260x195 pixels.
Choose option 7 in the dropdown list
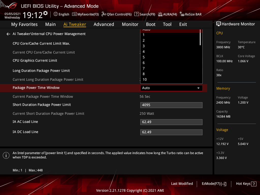pos(170,69)
